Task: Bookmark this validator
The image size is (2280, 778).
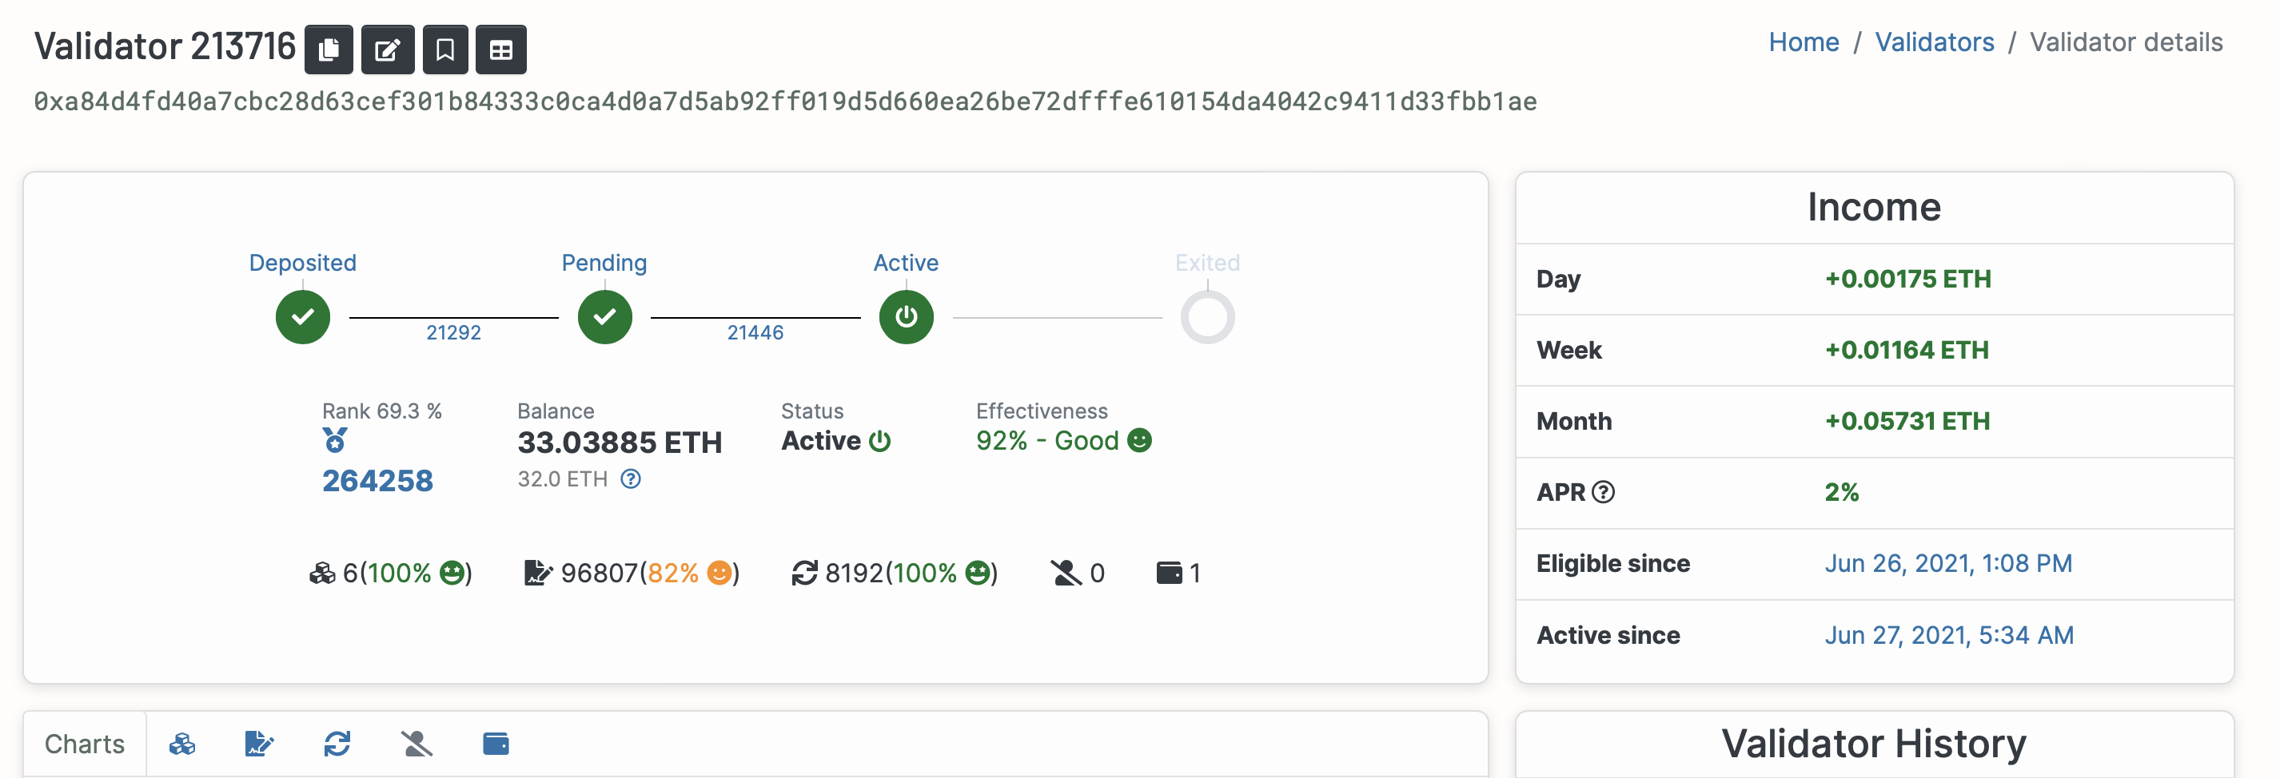Action: point(445,50)
